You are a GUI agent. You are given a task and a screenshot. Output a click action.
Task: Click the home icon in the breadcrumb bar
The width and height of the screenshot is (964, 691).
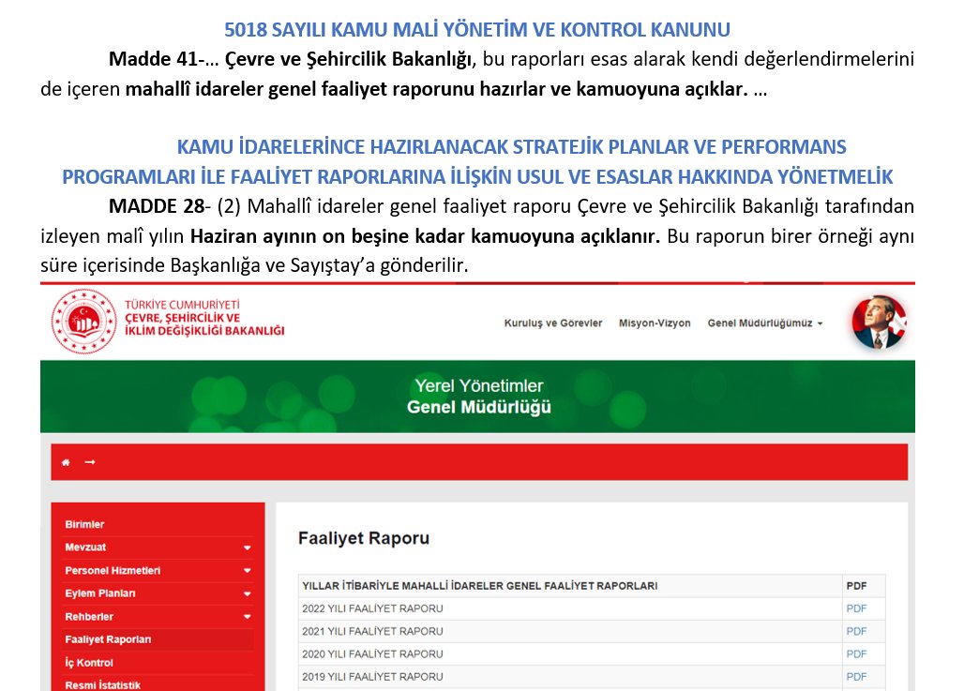(x=65, y=461)
